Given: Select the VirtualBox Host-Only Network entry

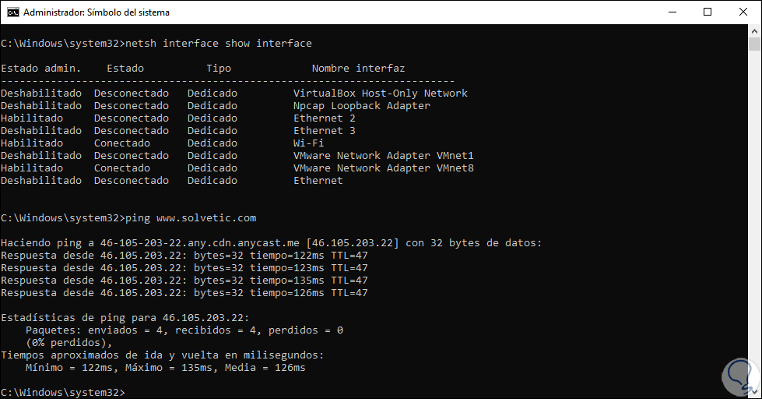Looking at the screenshot, I should [x=380, y=94].
